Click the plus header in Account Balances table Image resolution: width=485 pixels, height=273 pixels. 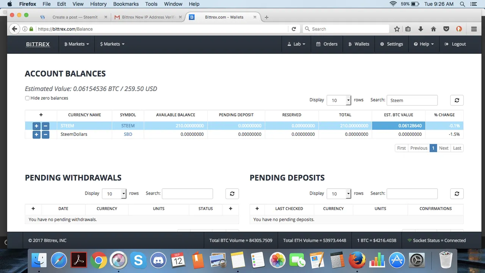pos(41,115)
